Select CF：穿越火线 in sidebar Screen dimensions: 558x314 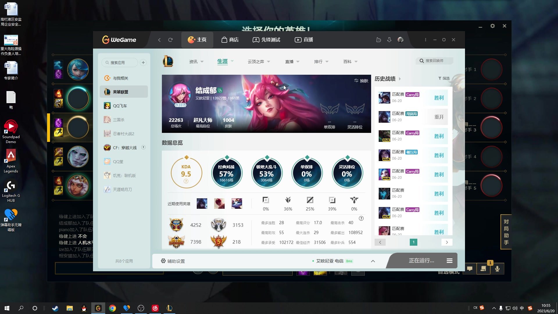[124, 148]
